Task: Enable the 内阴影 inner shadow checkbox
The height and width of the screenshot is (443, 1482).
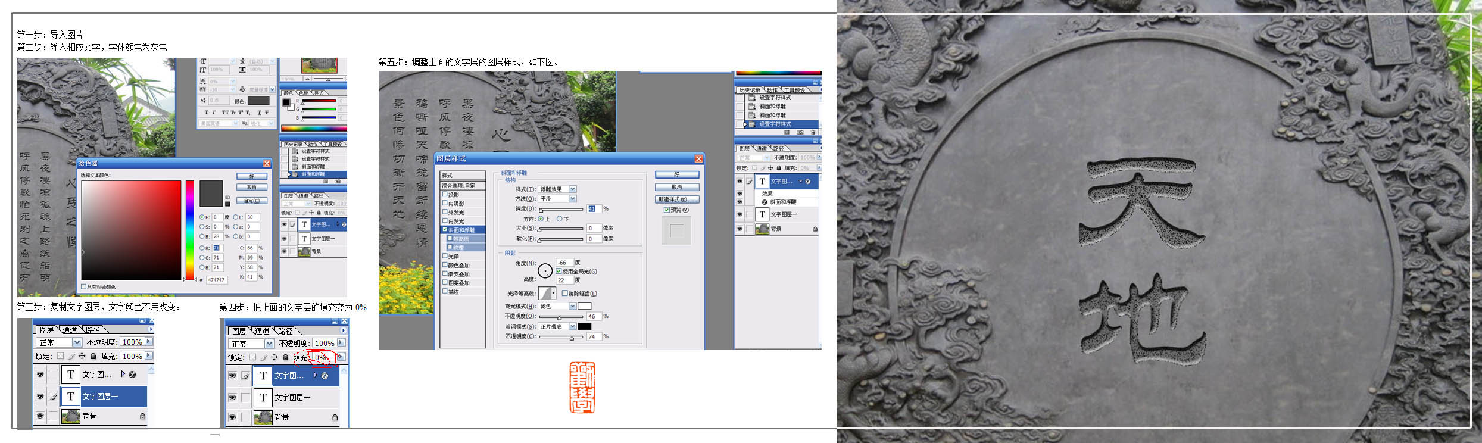Action: (445, 203)
